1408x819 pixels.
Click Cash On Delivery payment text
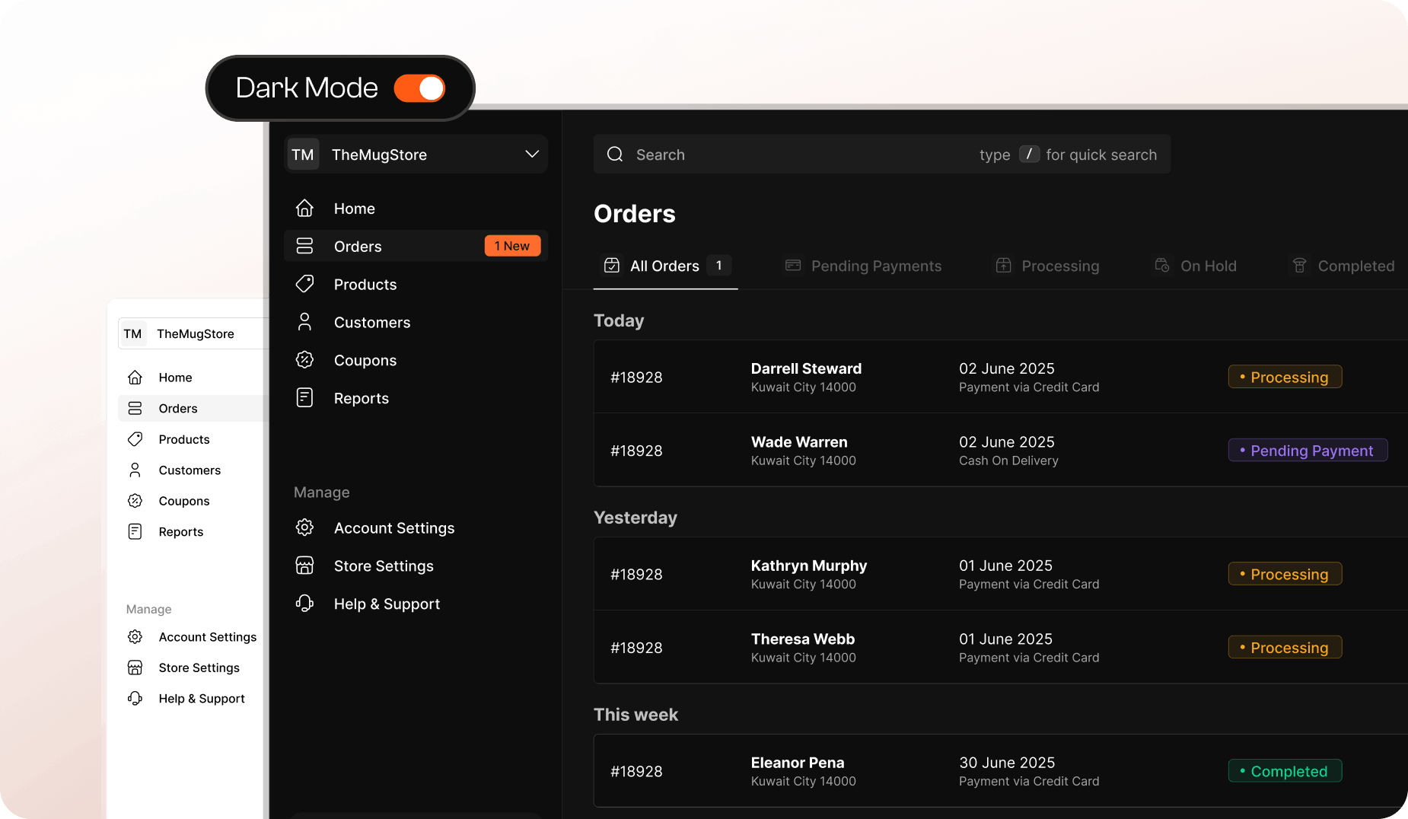point(1008,460)
